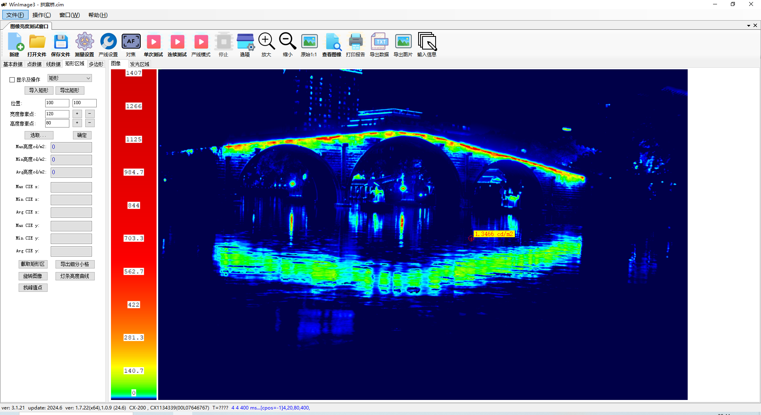Open 产线设置 production line settings icon
Viewport: 761px width, 415px height.
pos(108,45)
